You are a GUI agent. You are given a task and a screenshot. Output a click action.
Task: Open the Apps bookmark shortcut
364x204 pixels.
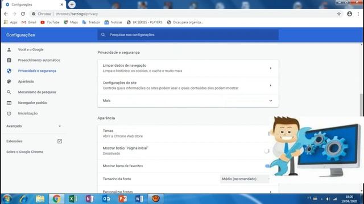11,22
